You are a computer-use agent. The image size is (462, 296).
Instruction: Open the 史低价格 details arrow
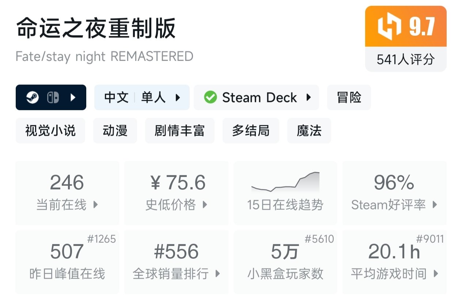205,205
